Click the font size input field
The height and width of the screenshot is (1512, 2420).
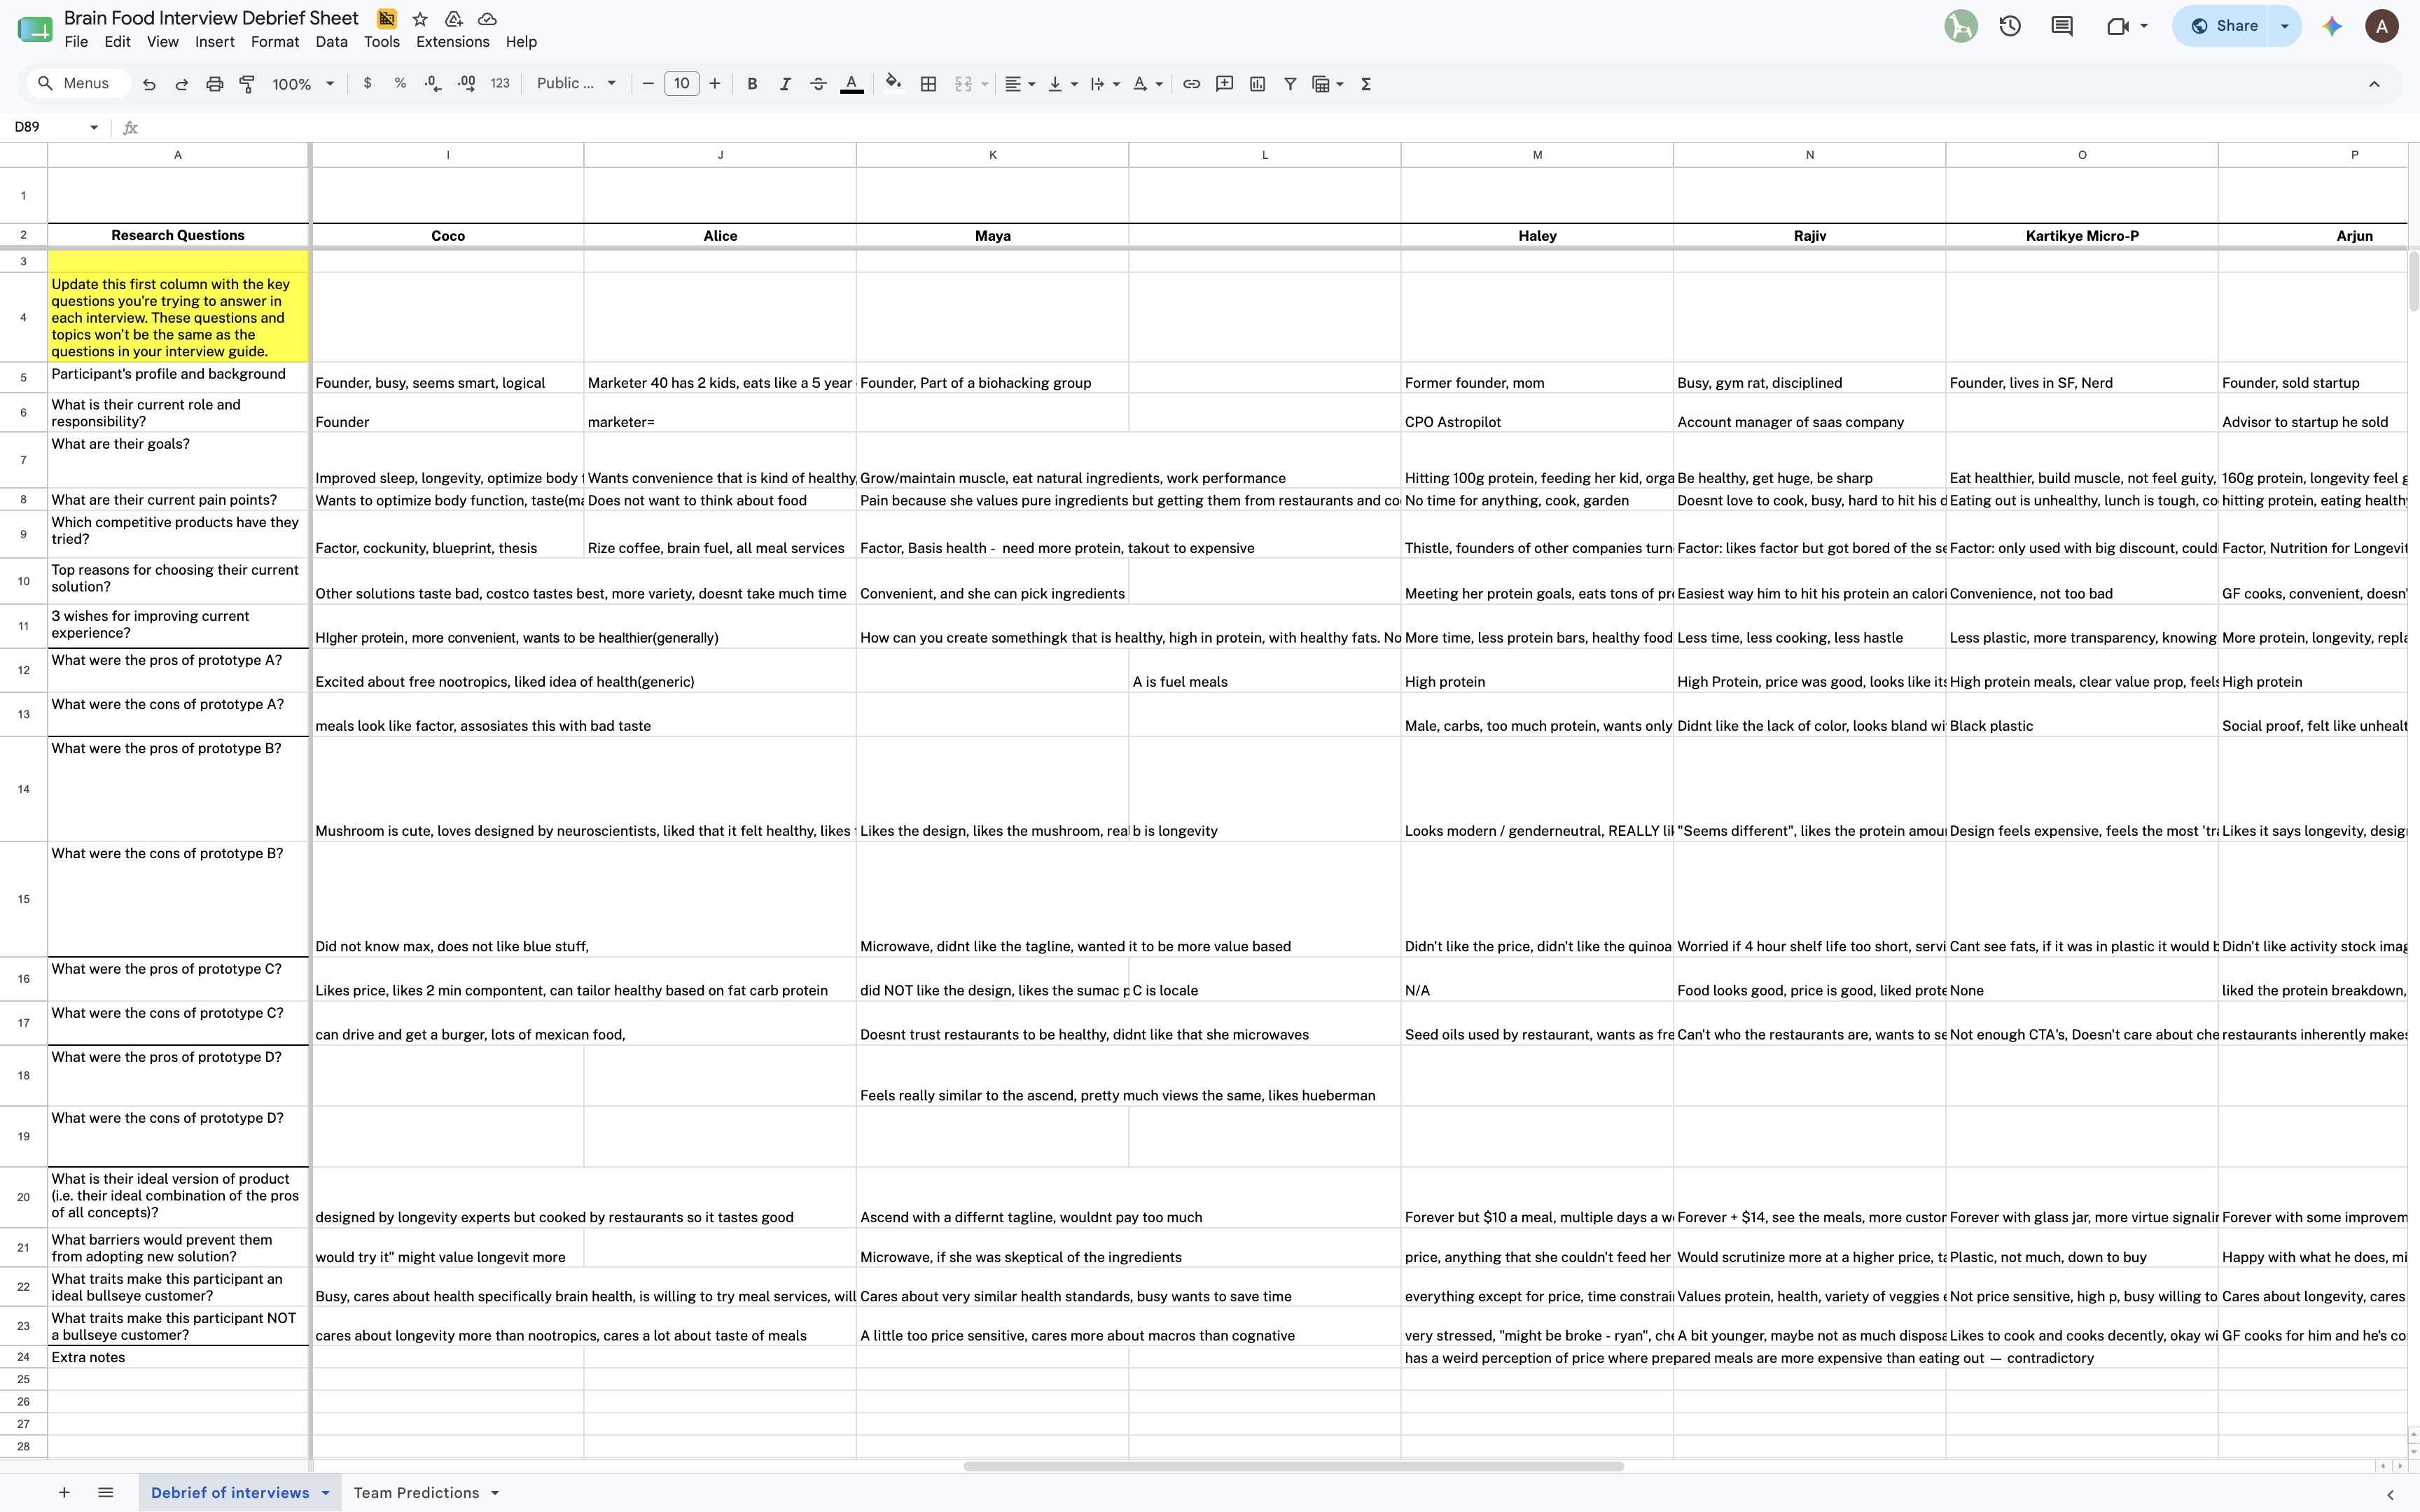coord(681,84)
